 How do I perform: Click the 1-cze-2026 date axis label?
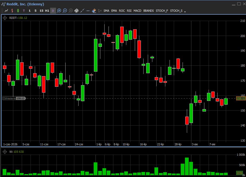click(x=10, y=144)
